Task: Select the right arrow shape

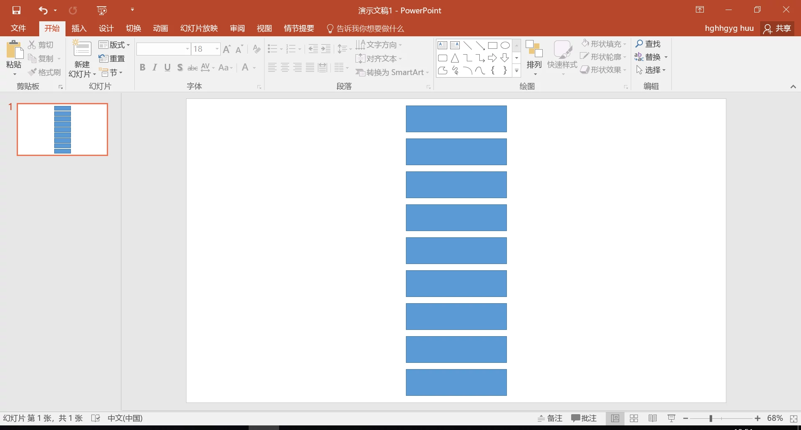Action: (x=493, y=58)
